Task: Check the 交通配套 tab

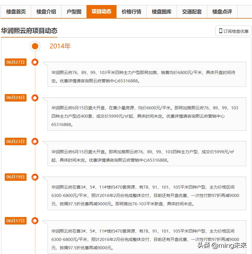Action: 192,11
